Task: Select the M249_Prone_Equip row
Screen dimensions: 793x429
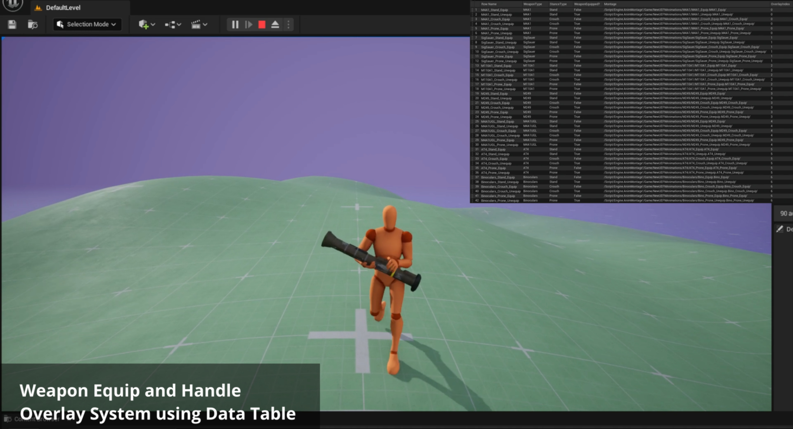Action: (632, 112)
